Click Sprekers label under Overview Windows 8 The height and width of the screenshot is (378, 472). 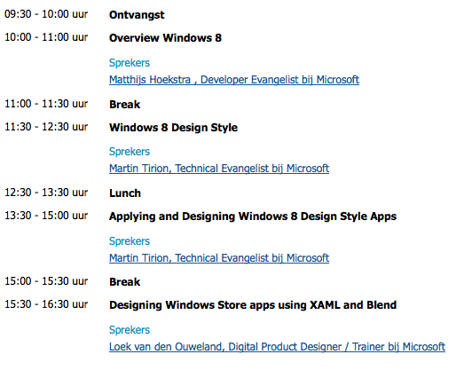tap(130, 63)
